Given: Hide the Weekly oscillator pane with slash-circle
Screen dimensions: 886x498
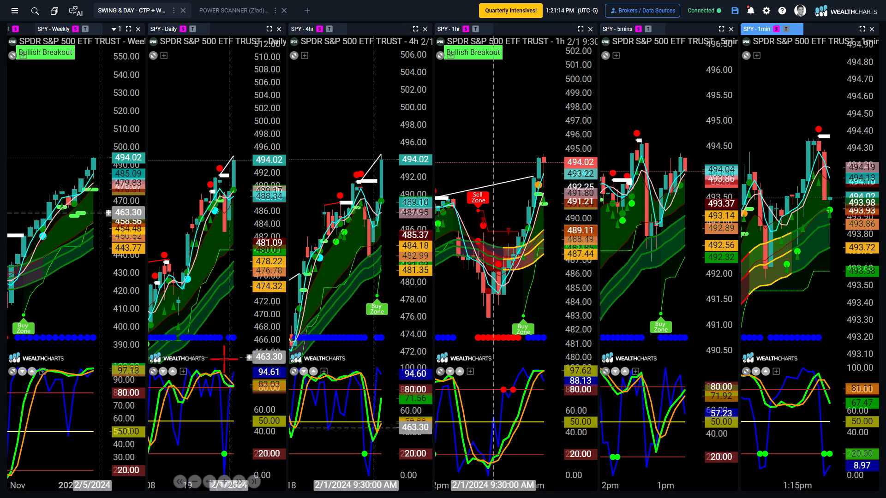Looking at the screenshot, I should coord(12,371).
